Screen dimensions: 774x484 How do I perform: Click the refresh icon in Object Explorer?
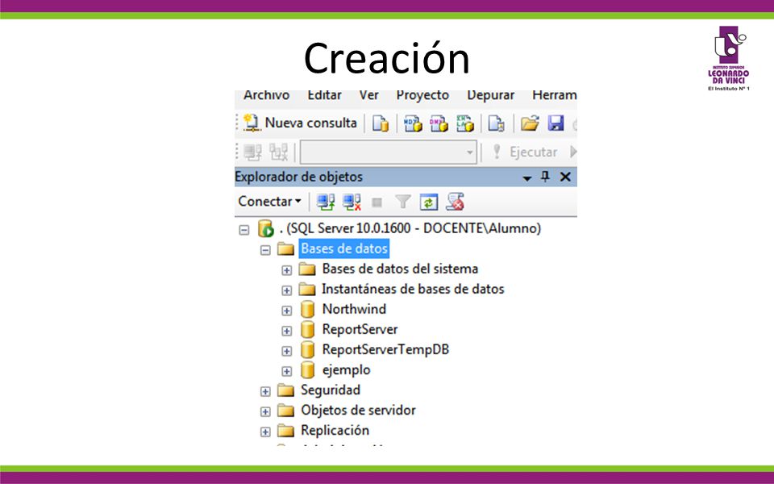(428, 202)
